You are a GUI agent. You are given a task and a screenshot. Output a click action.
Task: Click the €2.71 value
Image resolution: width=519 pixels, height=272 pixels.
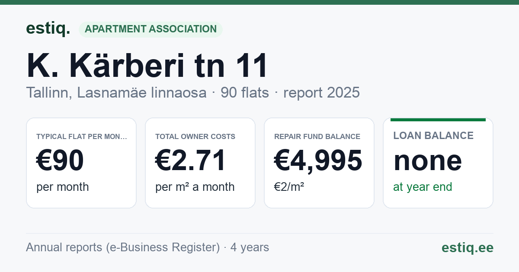(x=191, y=160)
